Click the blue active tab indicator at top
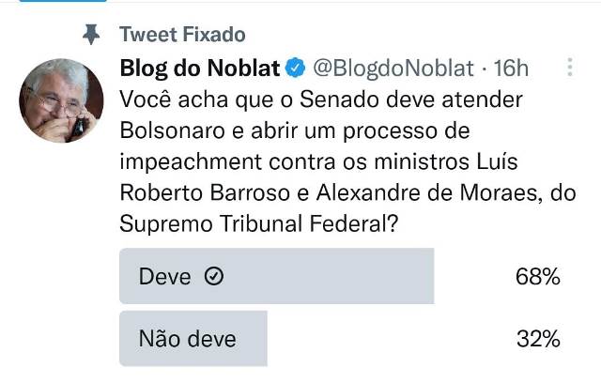The height and width of the screenshot is (383, 601). (x=63, y=1)
